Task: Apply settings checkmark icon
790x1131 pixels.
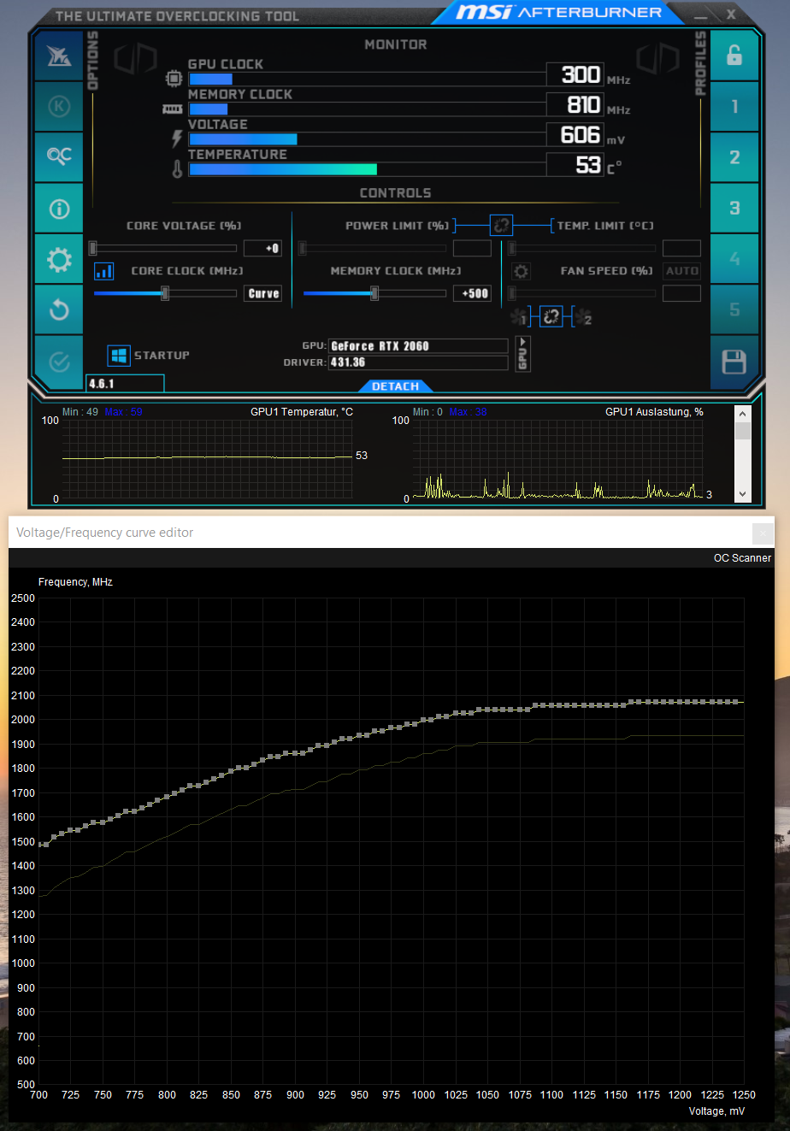Action: click(x=59, y=362)
